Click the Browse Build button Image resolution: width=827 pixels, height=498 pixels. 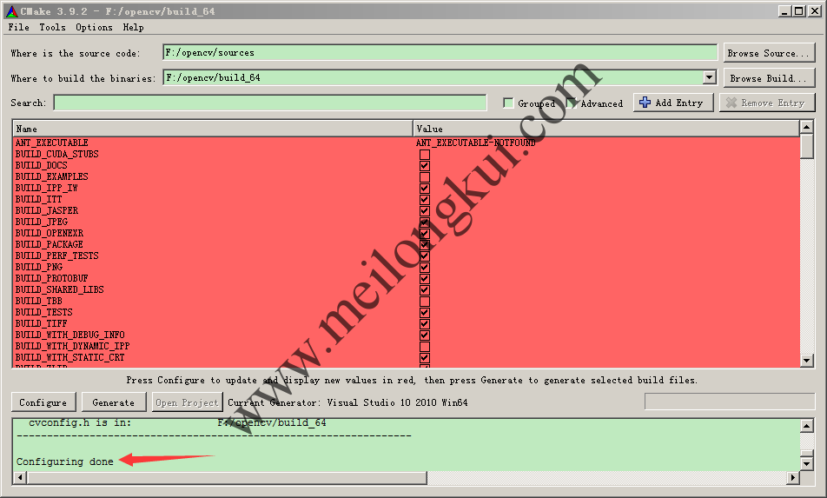[769, 78]
